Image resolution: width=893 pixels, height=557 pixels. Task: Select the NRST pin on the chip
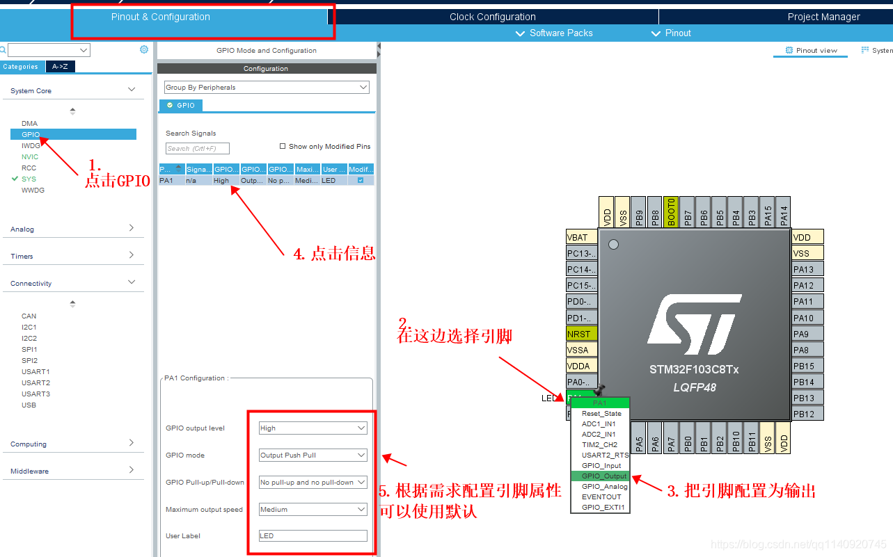click(x=582, y=334)
